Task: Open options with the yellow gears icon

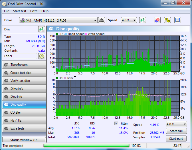Action: pos(167,20)
